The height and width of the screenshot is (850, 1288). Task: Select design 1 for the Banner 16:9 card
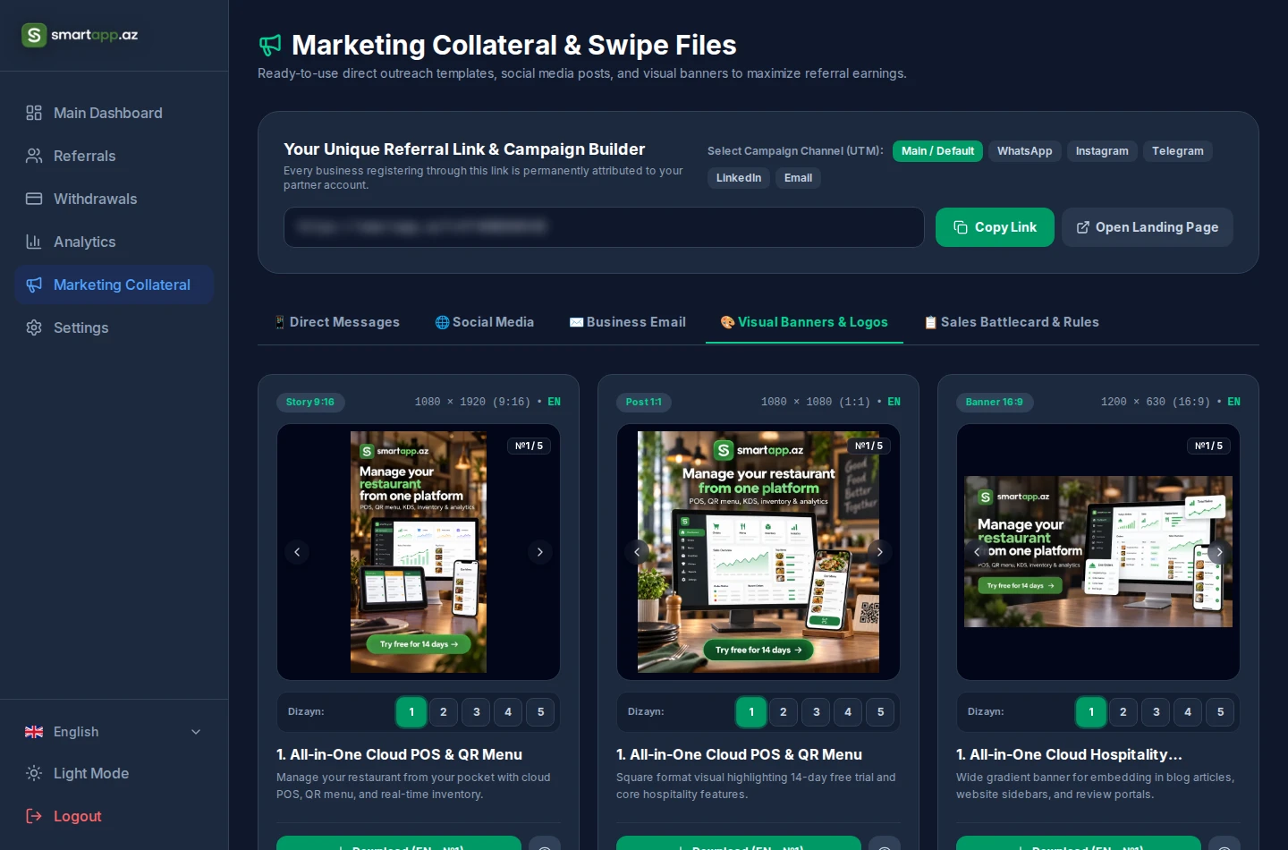coord(1091,712)
